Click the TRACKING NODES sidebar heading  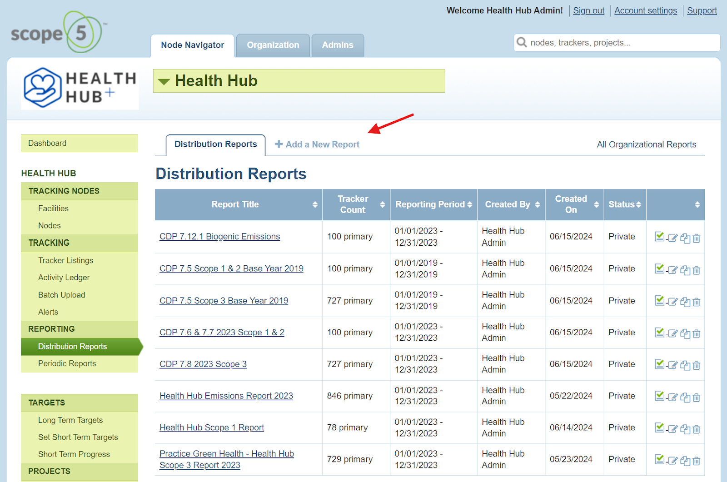(x=80, y=191)
